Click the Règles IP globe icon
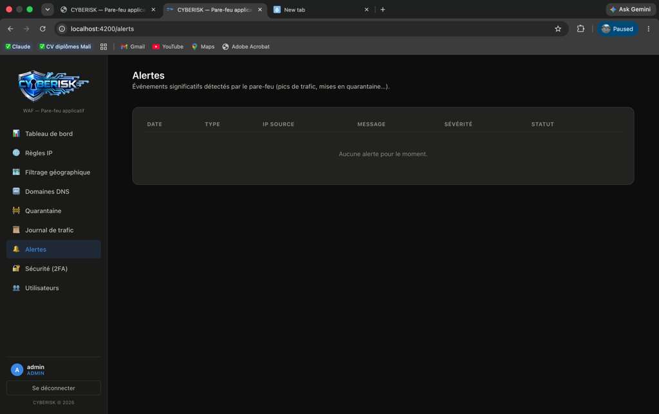 (16, 153)
